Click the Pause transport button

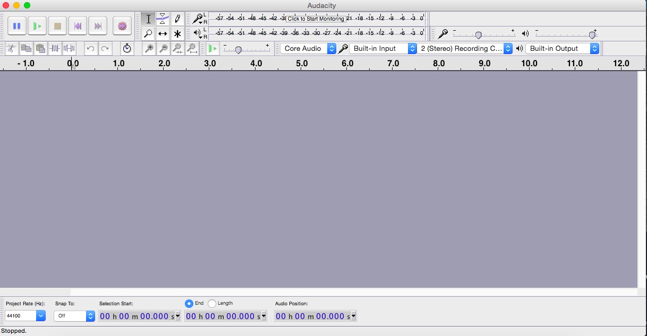pyautogui.click(x=16, y=26)
